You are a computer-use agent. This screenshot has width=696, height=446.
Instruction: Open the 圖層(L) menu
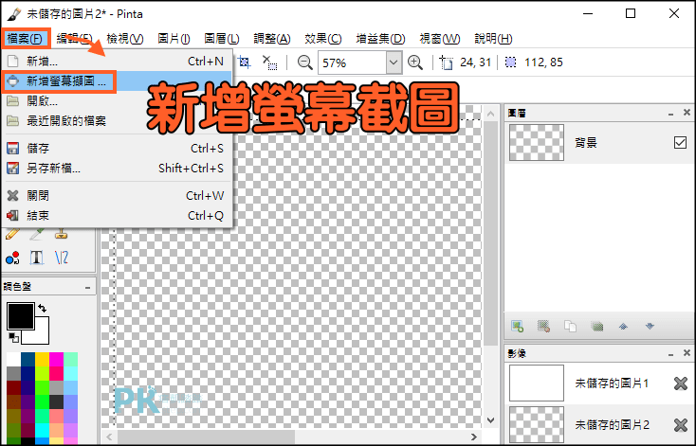click(222, 39)
